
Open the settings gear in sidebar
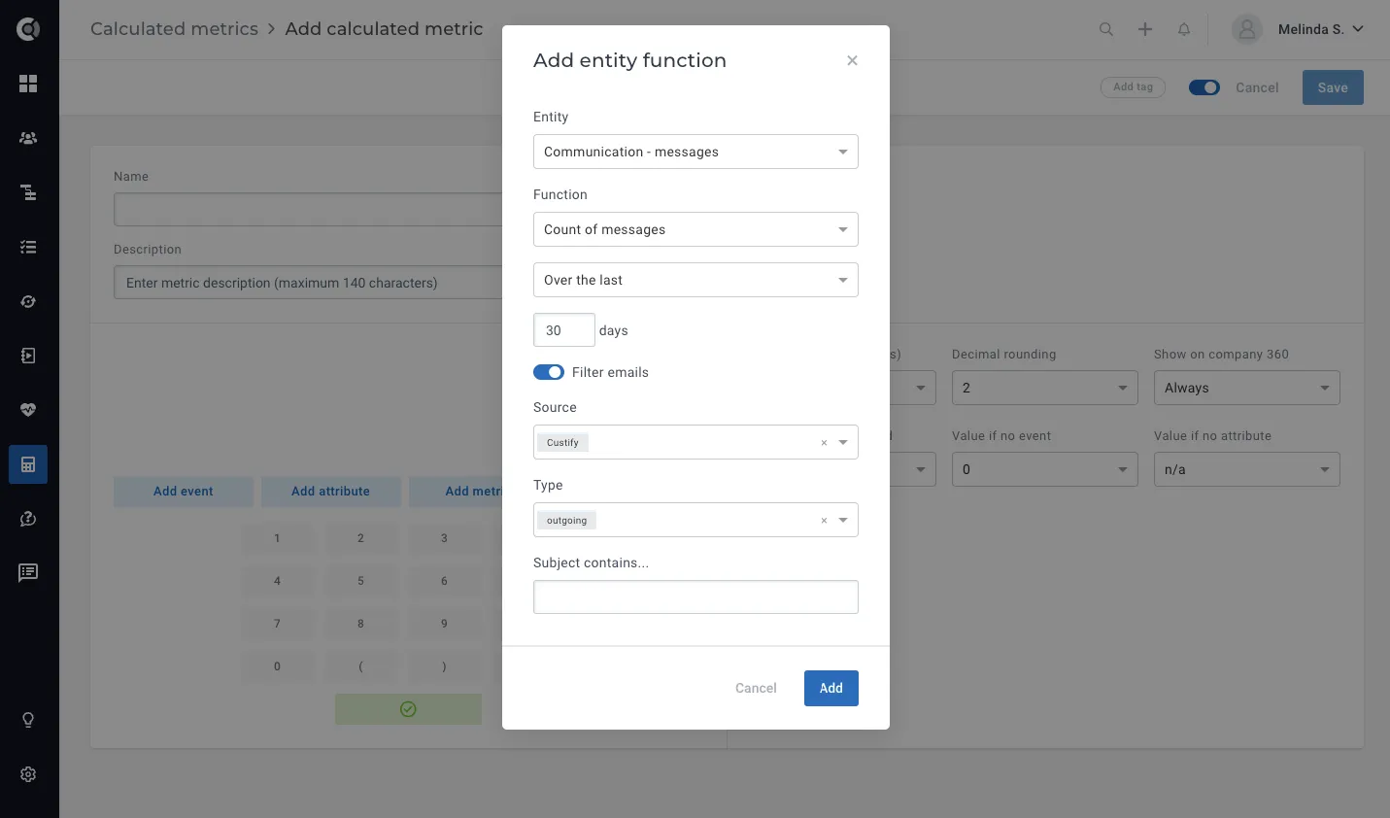[x=28, y=774]
